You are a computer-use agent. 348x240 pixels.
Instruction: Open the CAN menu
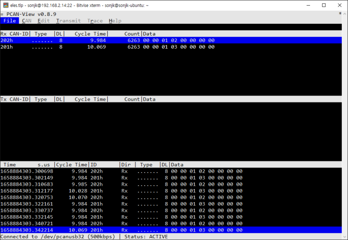point(27,21)
